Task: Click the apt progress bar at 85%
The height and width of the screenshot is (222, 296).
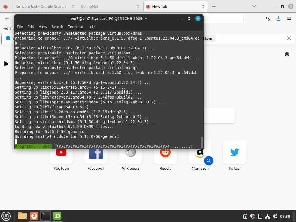Action: click(x=104, y=147)
